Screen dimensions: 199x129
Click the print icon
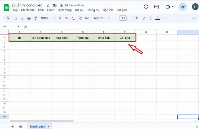click(x=29, y=18)
